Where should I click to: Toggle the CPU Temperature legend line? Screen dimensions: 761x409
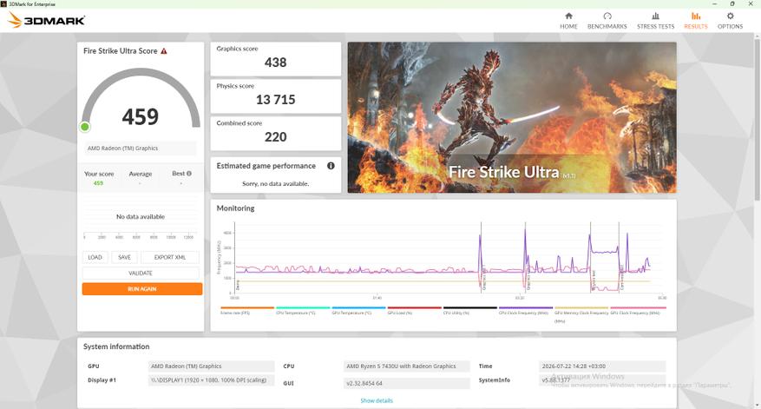[x=303, y=310]
